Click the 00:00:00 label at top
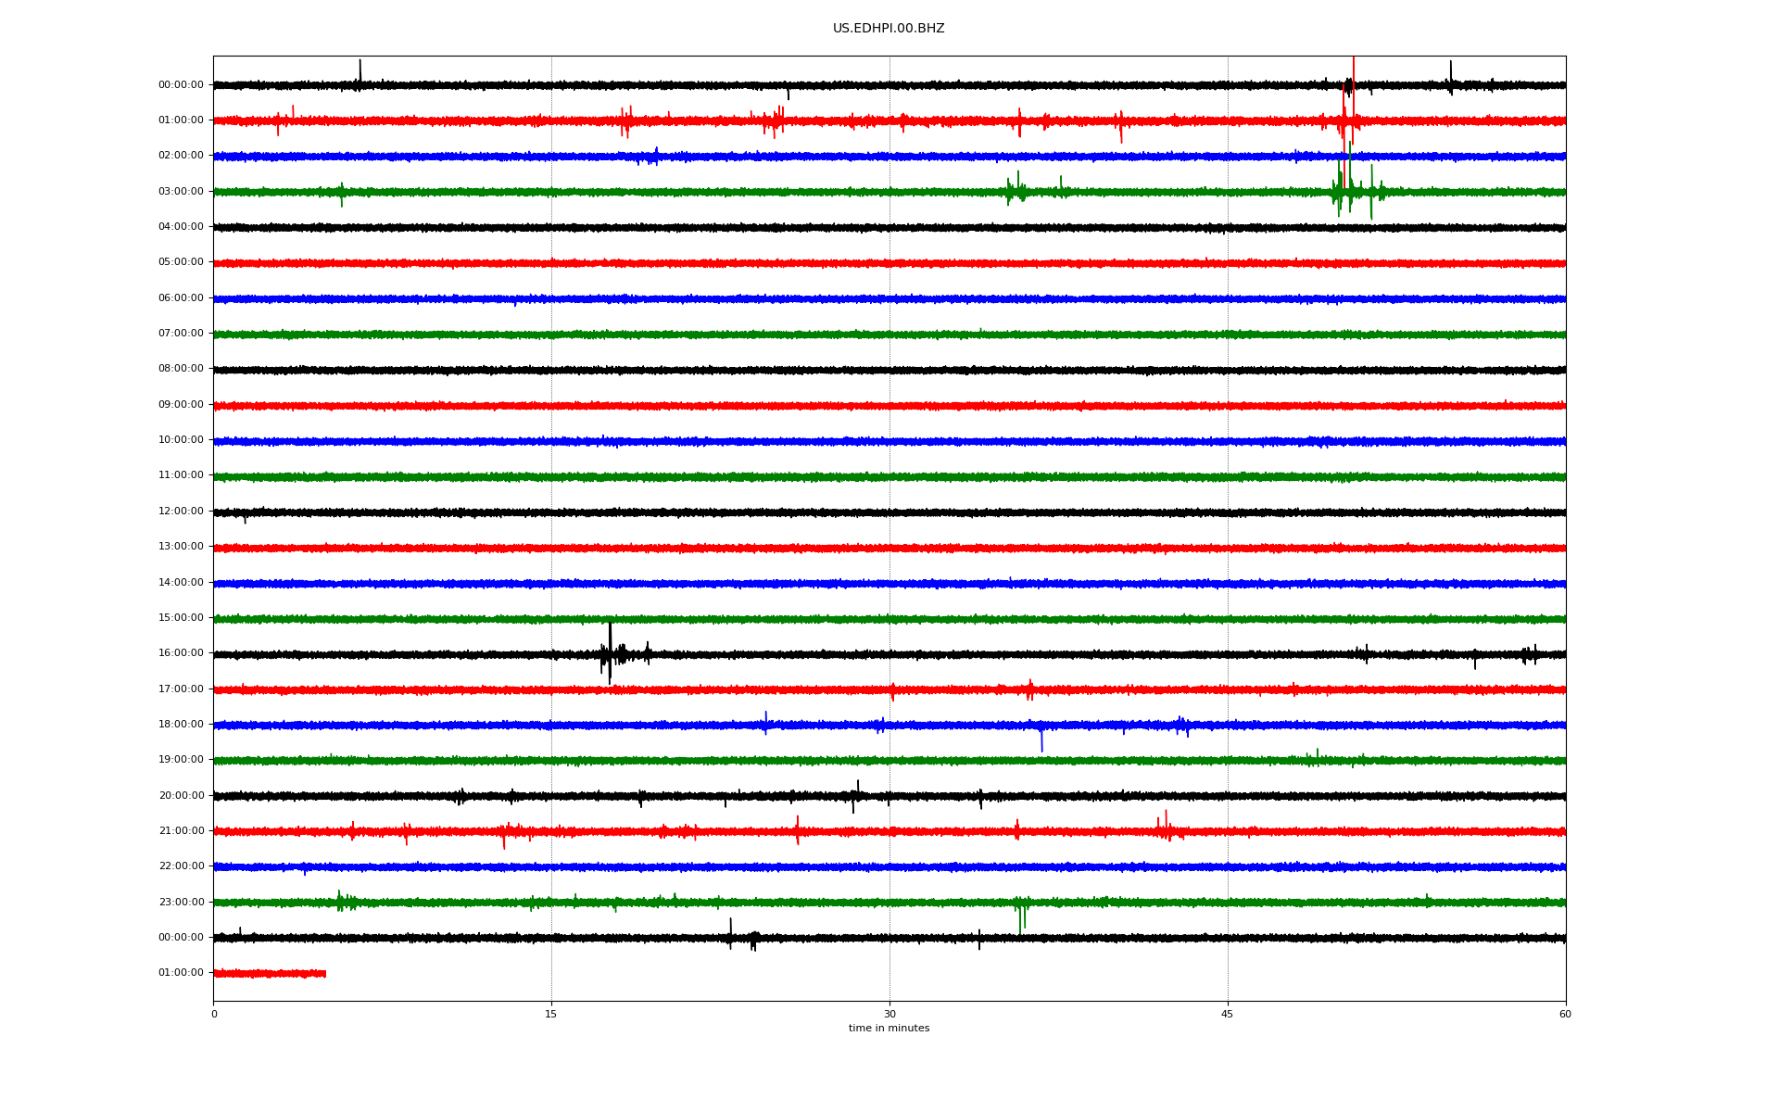This screenshot has width=1779, height=1112. 181,85
